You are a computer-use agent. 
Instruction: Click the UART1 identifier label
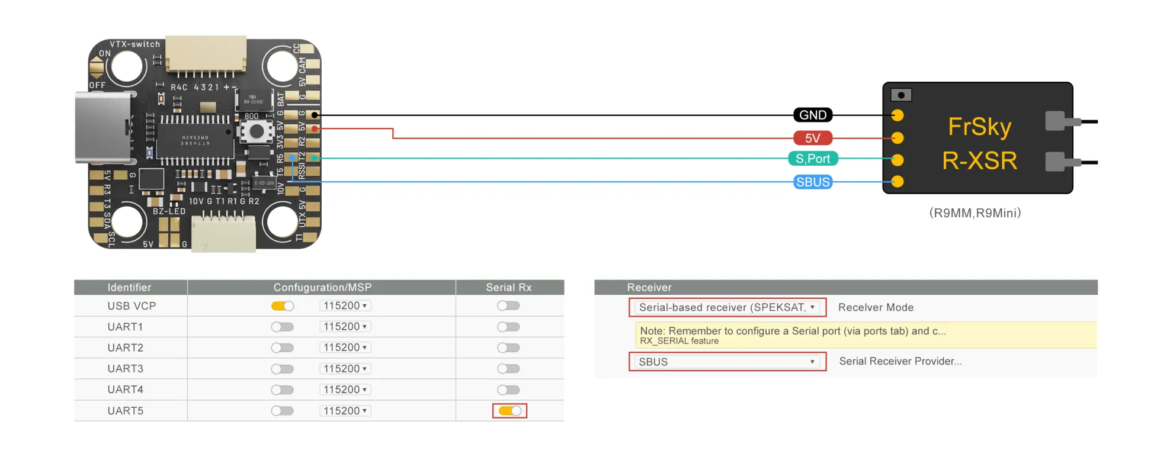(125, 327)
